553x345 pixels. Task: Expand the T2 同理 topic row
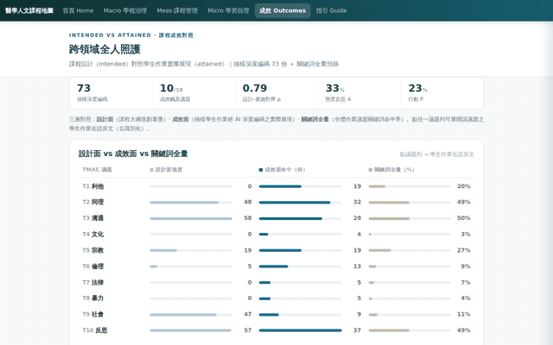[x=276, y=202]
